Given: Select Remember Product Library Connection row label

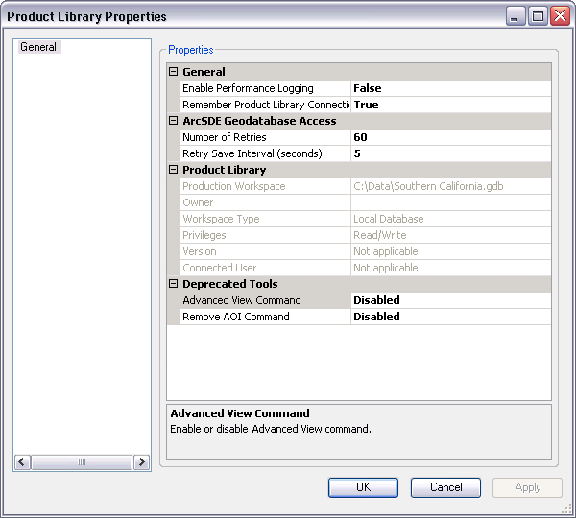Looking at the screenshot, I should click(266, 105).
